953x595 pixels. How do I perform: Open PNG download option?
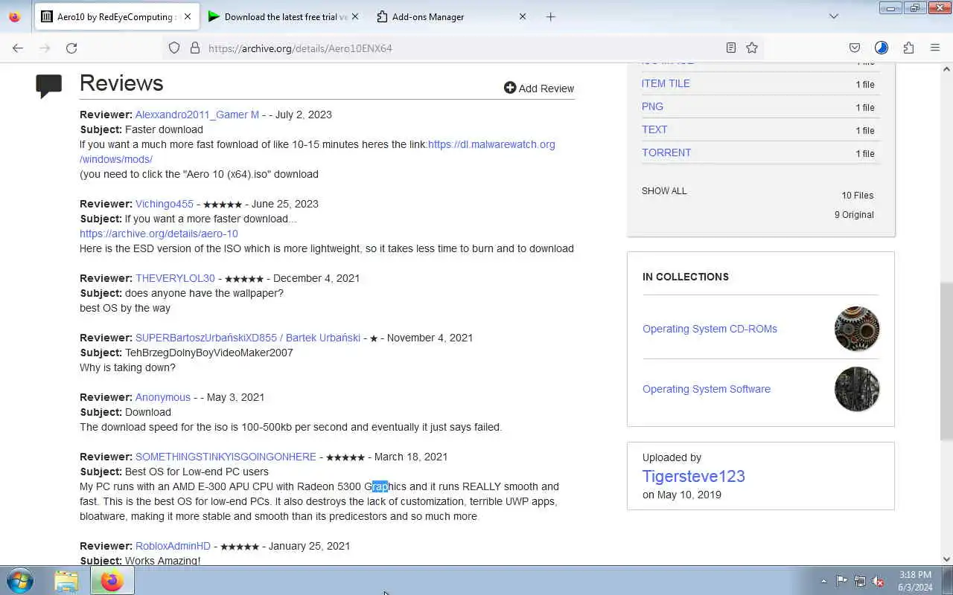click(x=652, y=106)
